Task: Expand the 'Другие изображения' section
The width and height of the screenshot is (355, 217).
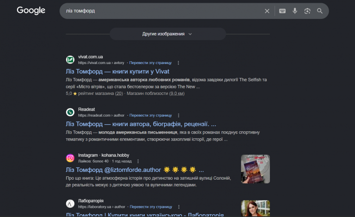Action: [168, 34]
